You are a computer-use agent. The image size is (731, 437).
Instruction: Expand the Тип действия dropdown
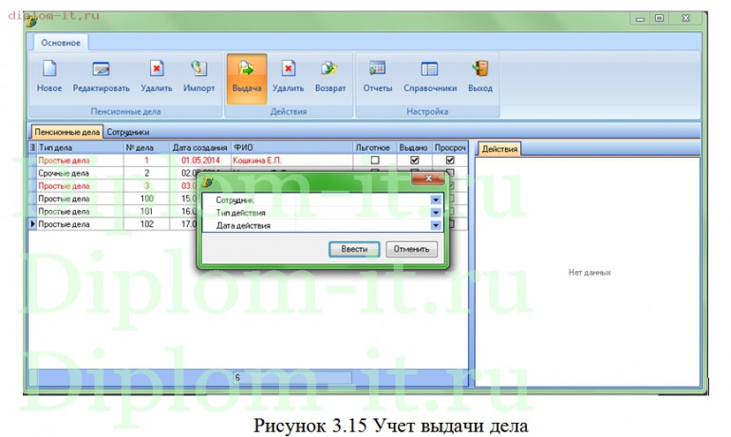436,213
